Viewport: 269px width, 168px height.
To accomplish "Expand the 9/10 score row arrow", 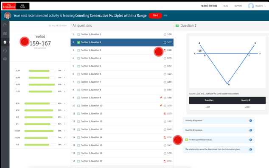I will click(x=64, y=110).
